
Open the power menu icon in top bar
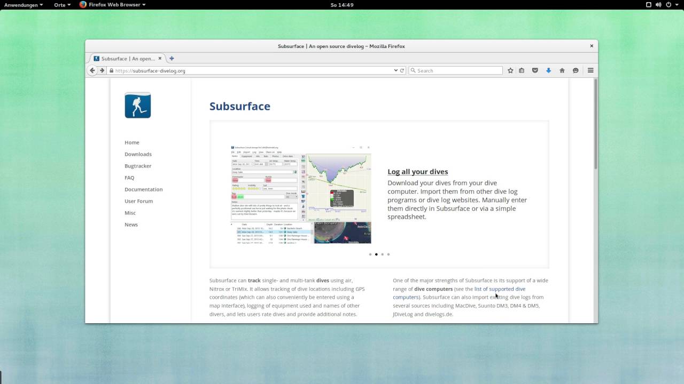click(669, 5)
